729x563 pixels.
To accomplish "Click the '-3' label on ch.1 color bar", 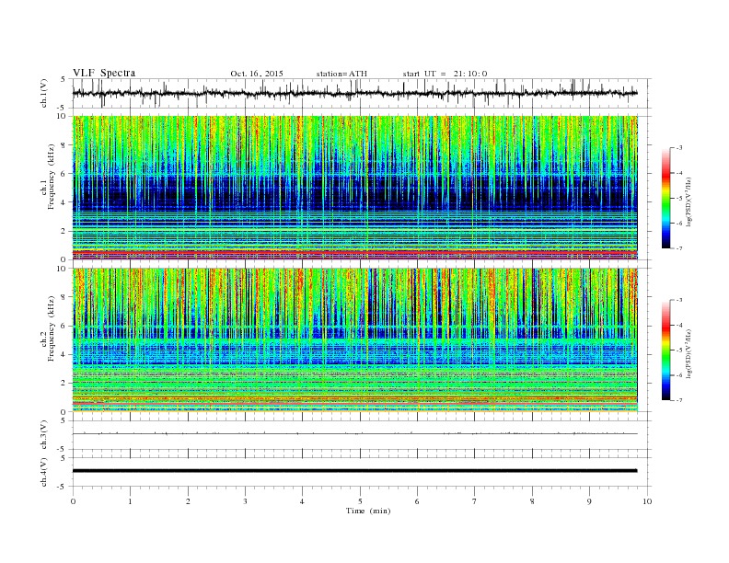I will pyautogui.click(x=679, y=148).
